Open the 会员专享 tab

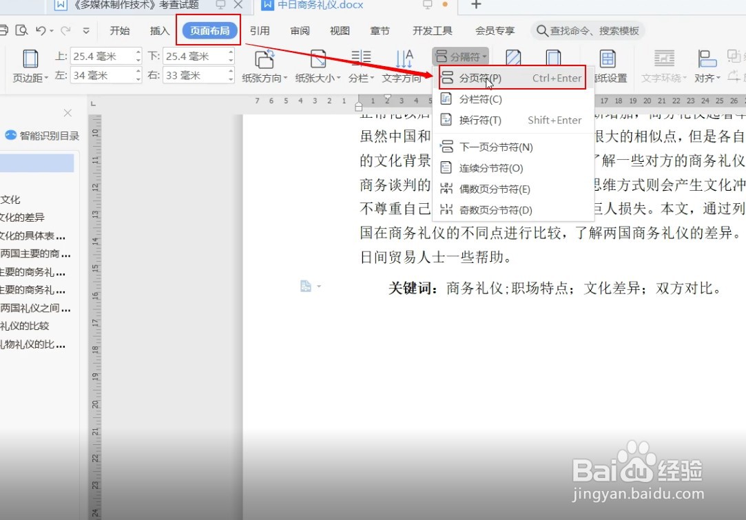pyautogui.click(x=495, y=30)
